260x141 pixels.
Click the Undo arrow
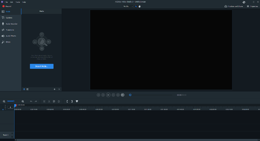[31, 101]
